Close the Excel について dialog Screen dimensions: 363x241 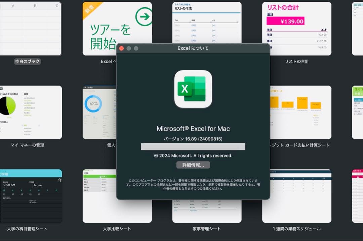[x=121, y=48]
